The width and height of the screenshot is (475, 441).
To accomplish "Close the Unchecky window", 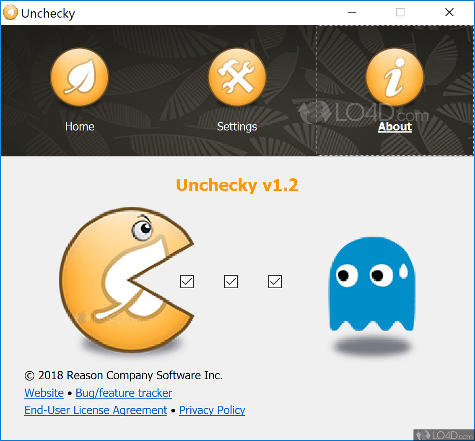I will pos(449,13).
